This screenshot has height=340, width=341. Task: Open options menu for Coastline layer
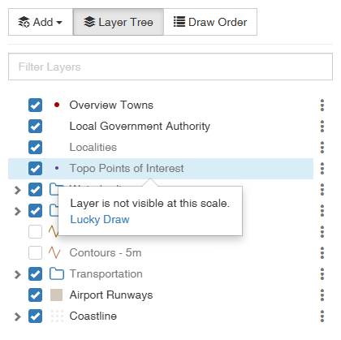(322, 316)
